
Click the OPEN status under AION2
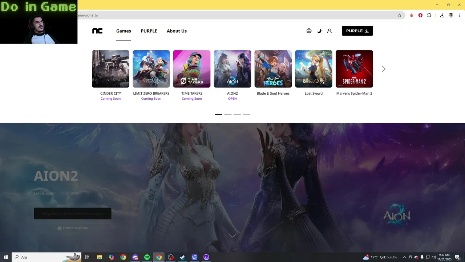tap(232, 99)
